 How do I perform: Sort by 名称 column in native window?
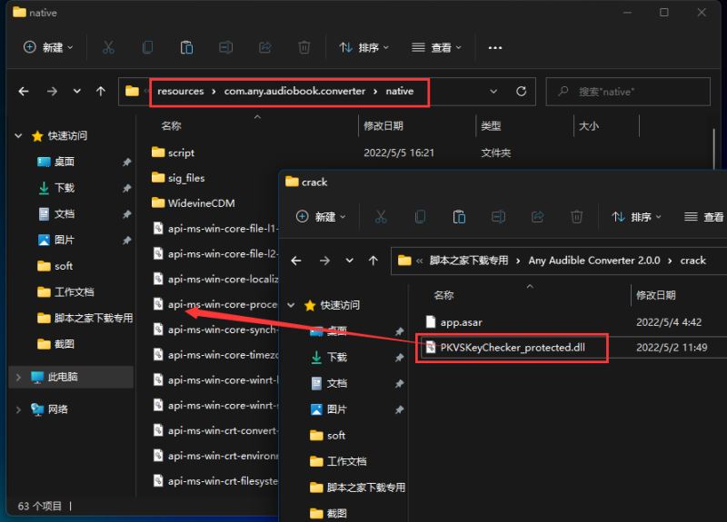(171, 126)
